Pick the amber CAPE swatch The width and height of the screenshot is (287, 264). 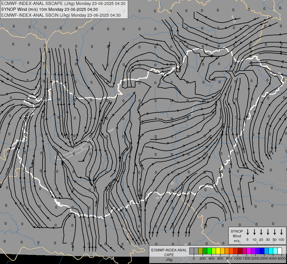tap(223, 251)
